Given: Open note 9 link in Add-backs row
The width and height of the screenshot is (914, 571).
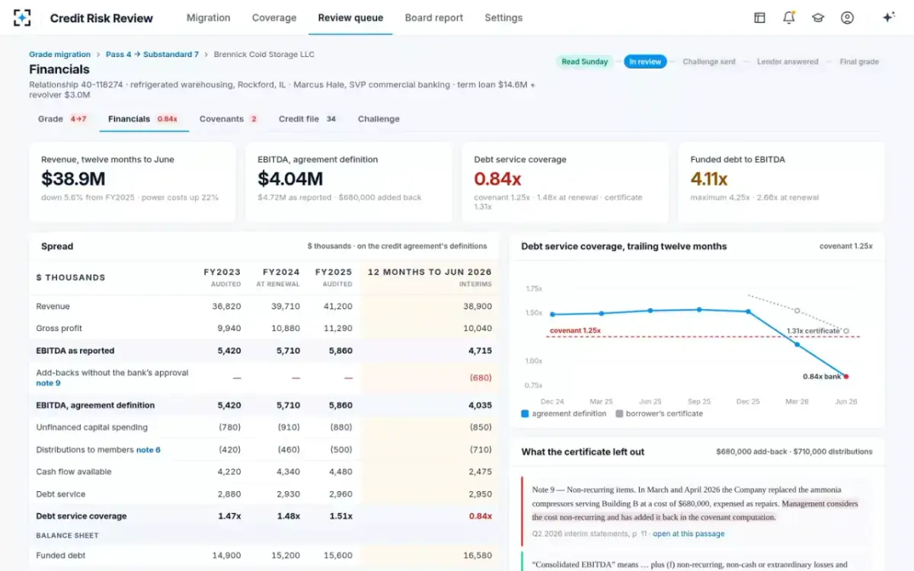Looking at the screenshot, I should point(48,383).
